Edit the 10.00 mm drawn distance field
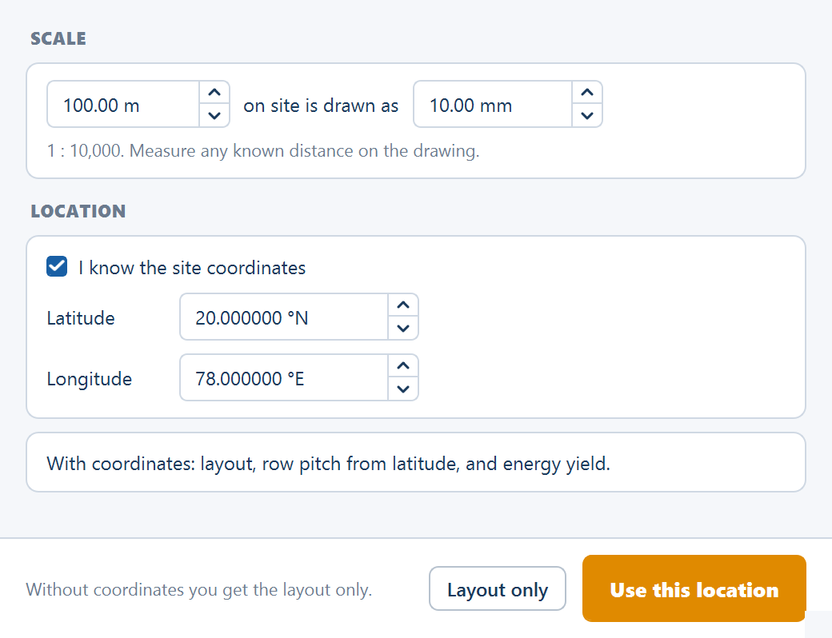This screenshot has width=832, height=638. click(493, 104)
